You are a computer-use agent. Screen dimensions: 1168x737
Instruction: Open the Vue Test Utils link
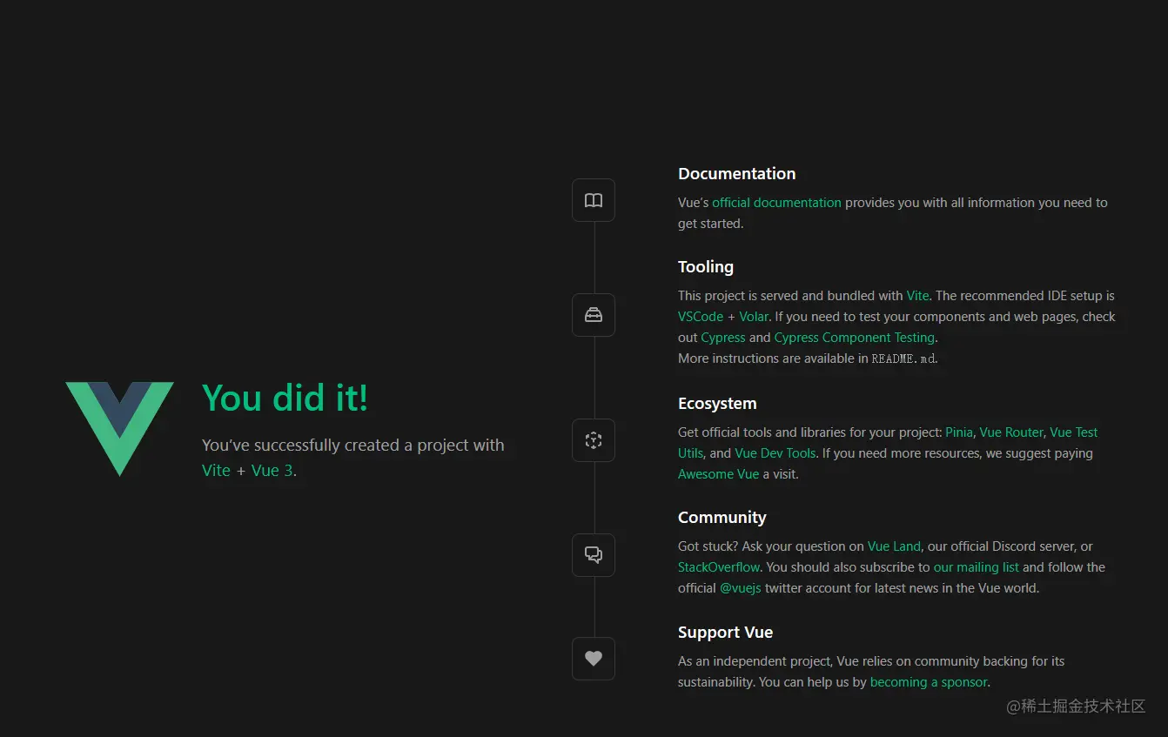[x=1073, y=432]
